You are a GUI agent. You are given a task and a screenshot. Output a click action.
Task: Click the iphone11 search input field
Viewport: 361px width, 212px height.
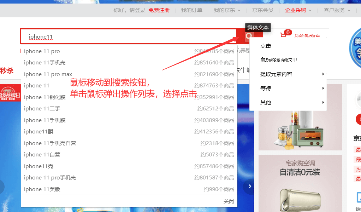(129, 36)
